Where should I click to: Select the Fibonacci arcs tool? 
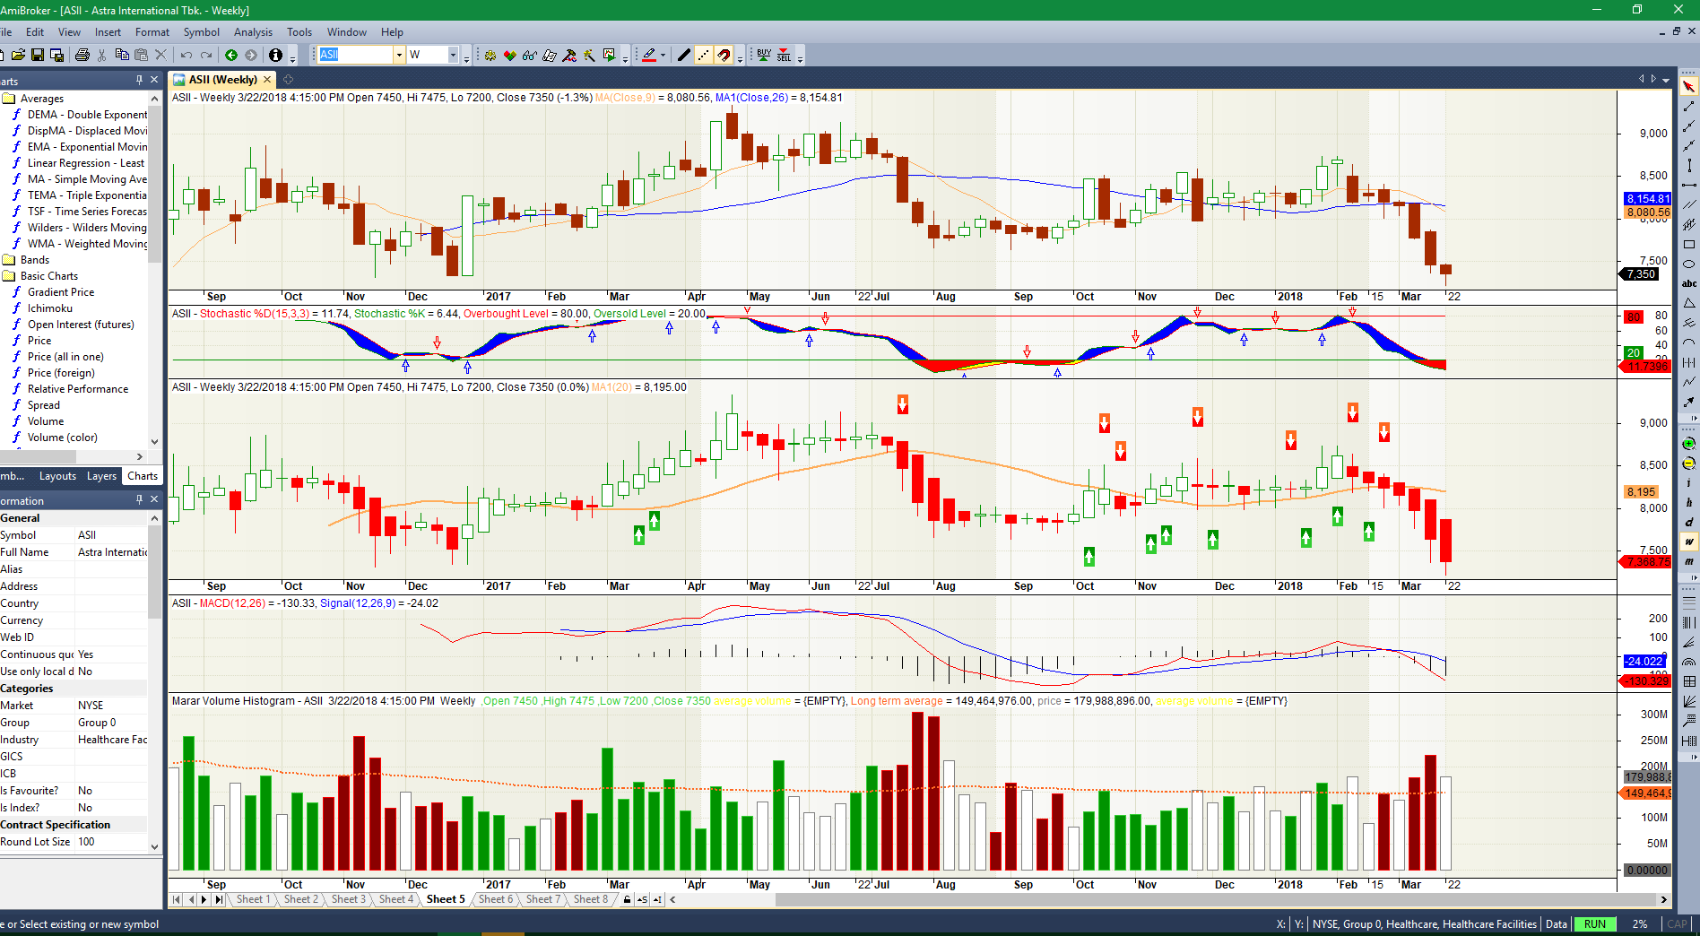[1689, 662]
